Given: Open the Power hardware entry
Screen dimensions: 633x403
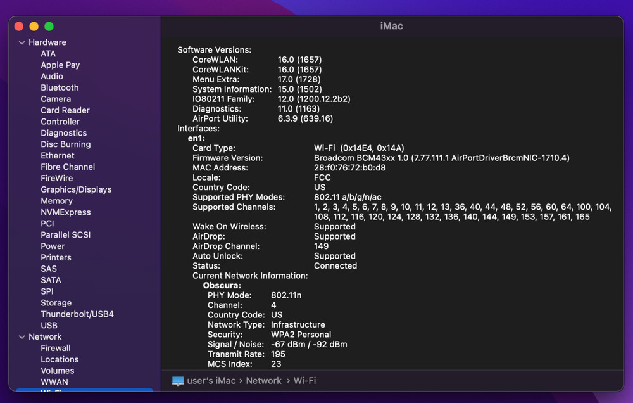Looking at the screenshot, I should 53,246.
